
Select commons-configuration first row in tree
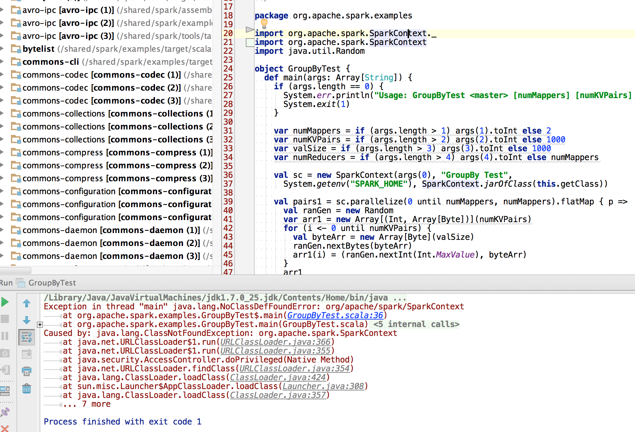click(x=106, y=191)
